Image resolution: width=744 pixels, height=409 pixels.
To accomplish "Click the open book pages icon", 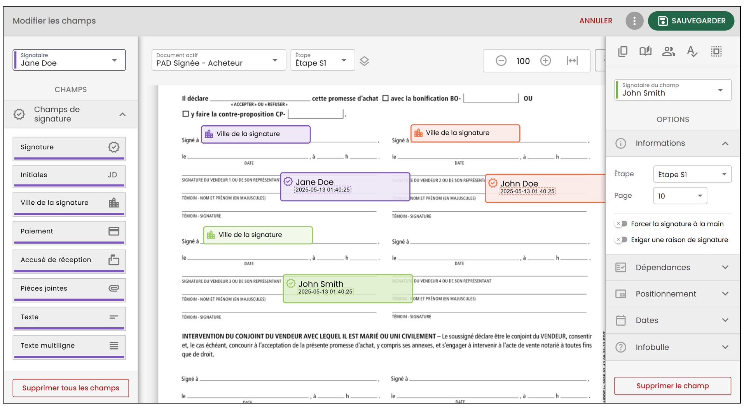I will tap(646, 51).
